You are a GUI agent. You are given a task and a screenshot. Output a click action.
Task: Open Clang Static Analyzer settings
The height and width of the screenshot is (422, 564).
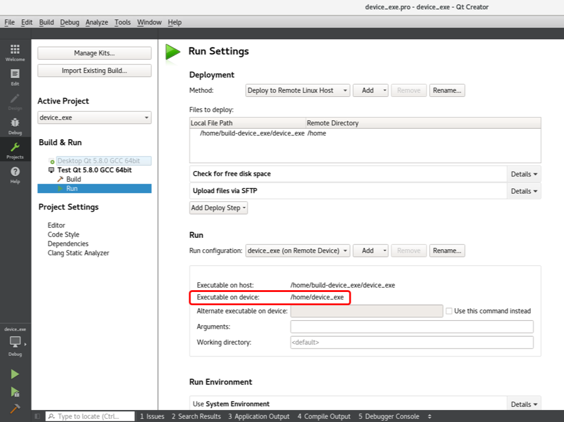(x=78, y=253)
